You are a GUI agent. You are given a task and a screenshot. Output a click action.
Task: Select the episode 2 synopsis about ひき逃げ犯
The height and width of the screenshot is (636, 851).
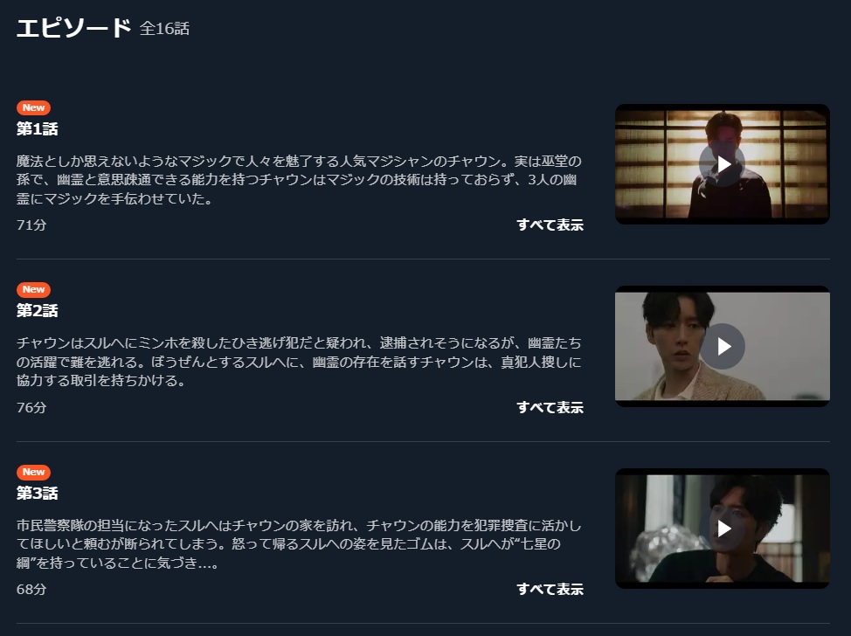point(299,362)
